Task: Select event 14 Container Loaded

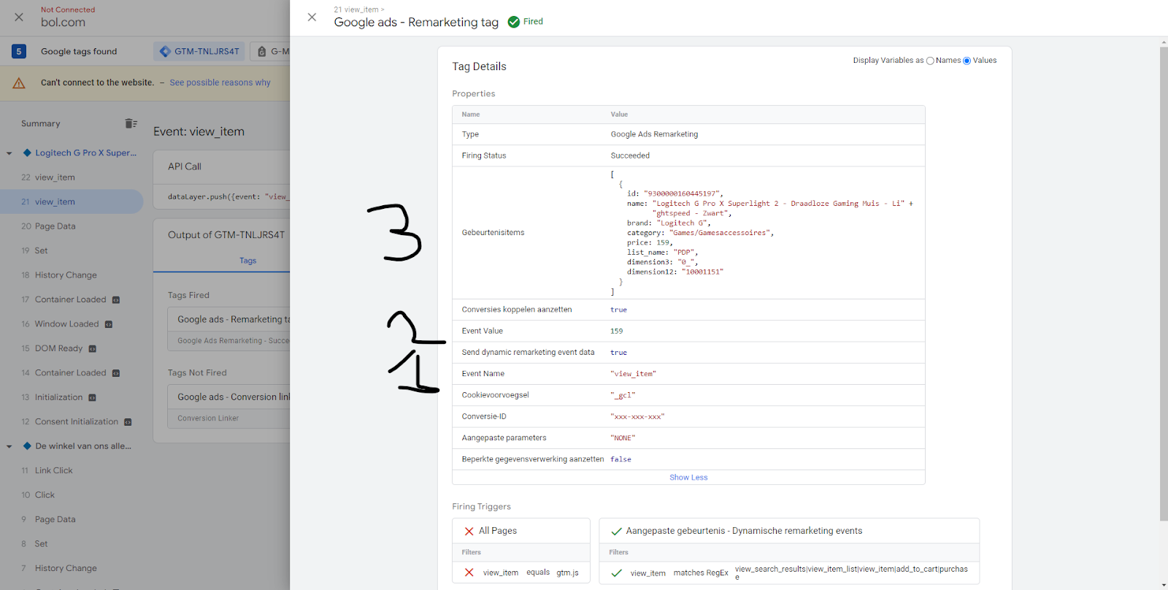Action: [x=72, y=372]
